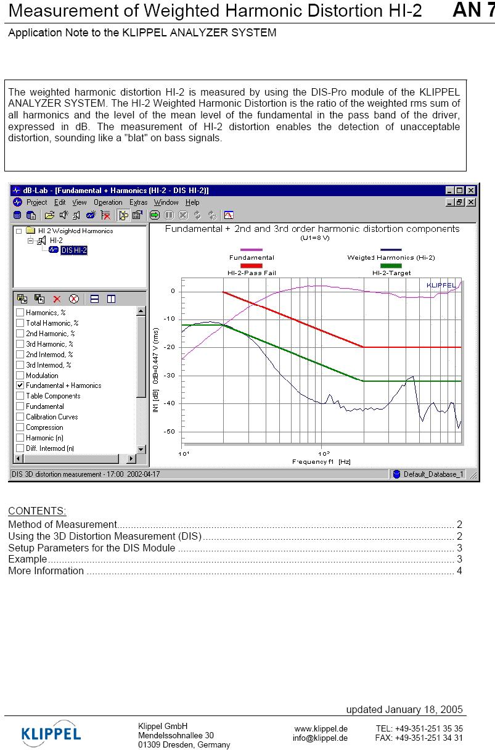Click the Default_Database_1 status bar database icon
The width and height of the screenshot is (495, 750).
397,474
